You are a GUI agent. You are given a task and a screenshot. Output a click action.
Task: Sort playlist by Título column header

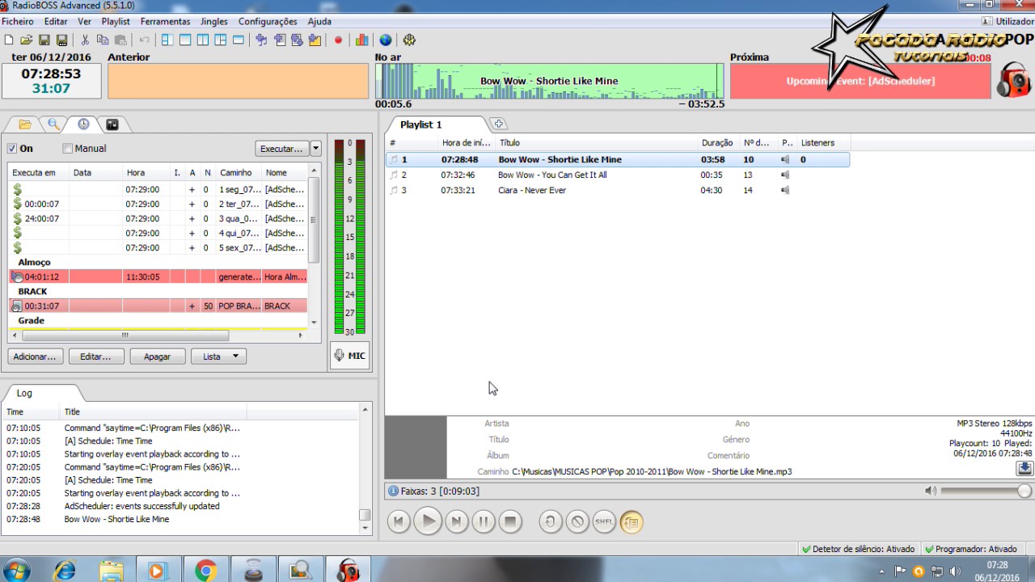pyautogui.click(x=597, y=143)
